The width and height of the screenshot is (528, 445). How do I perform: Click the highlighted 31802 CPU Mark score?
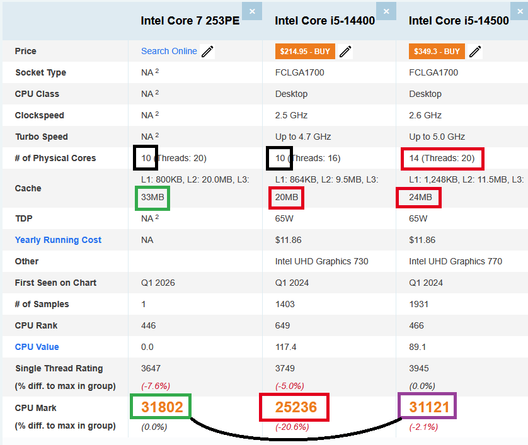point(161,407)
